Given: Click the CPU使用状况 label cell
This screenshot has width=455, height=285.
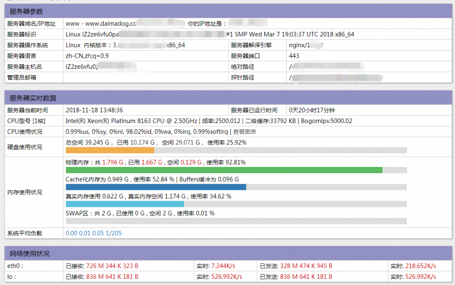Looking at the screenshot, I should [34, 132].
